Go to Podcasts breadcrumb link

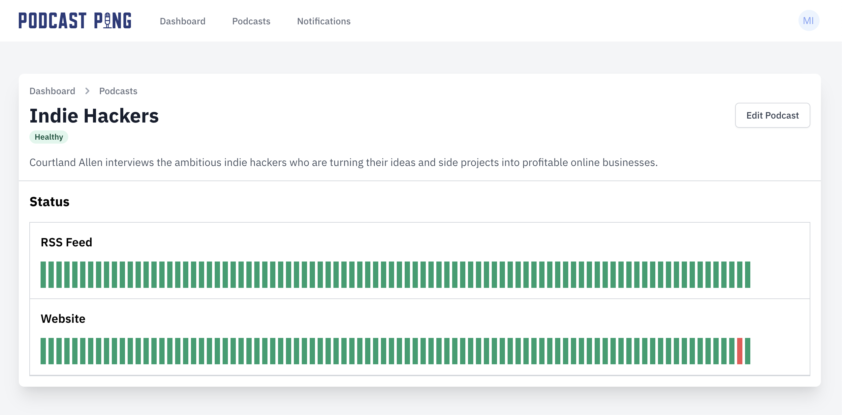(118, 91)
